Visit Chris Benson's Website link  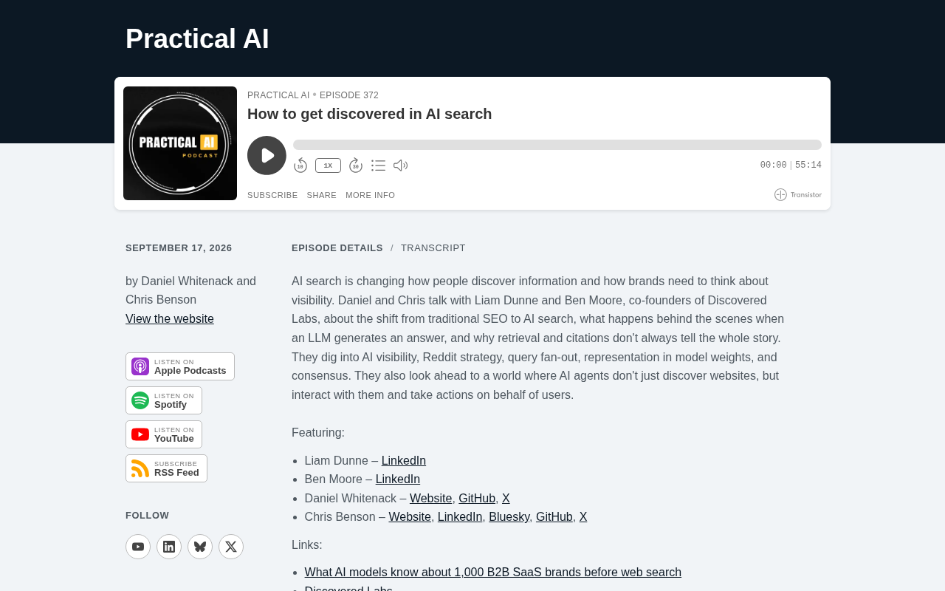(x=410, y=517)
